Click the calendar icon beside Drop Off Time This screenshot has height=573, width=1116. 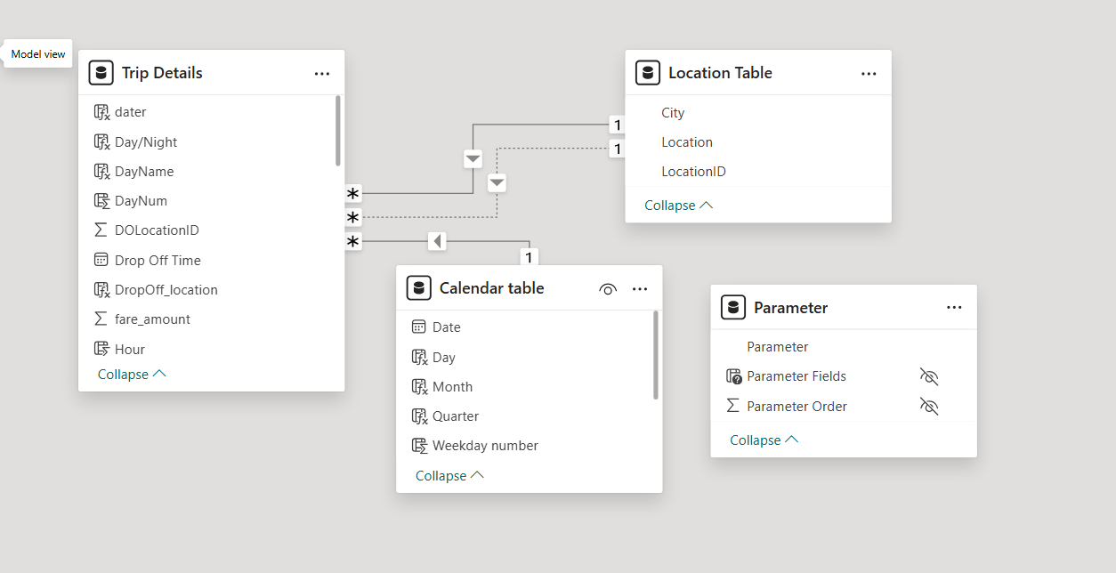(x=101, y=260)
